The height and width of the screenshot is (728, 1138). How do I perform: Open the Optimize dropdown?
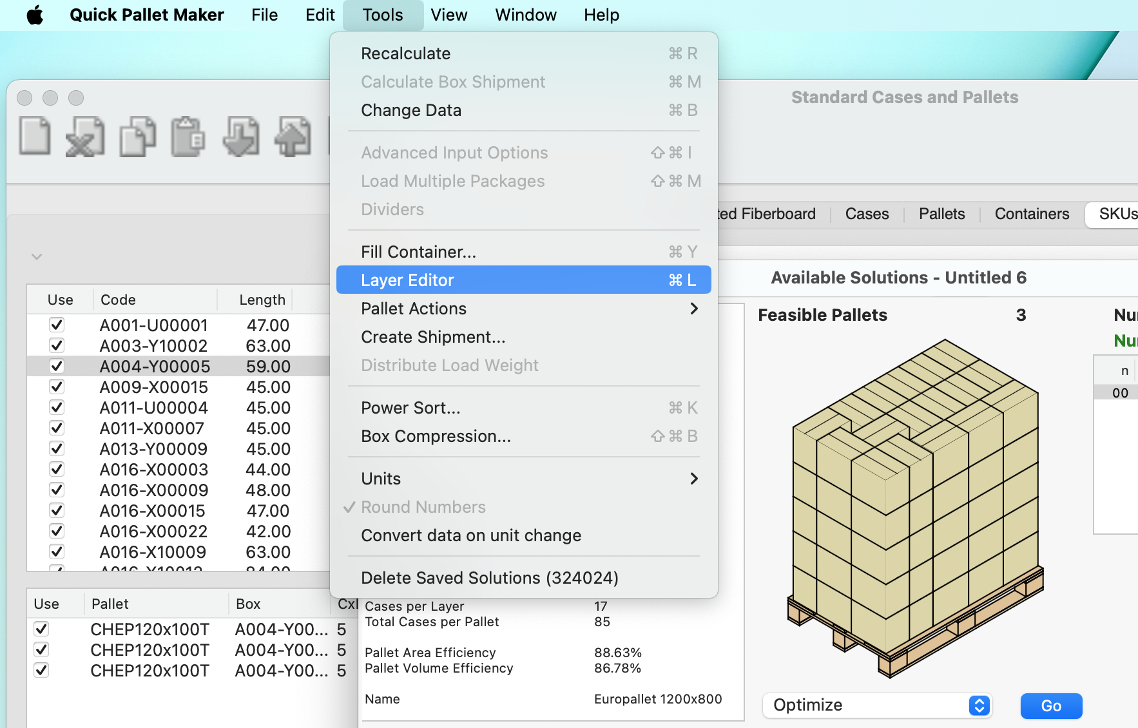point(877,705)
